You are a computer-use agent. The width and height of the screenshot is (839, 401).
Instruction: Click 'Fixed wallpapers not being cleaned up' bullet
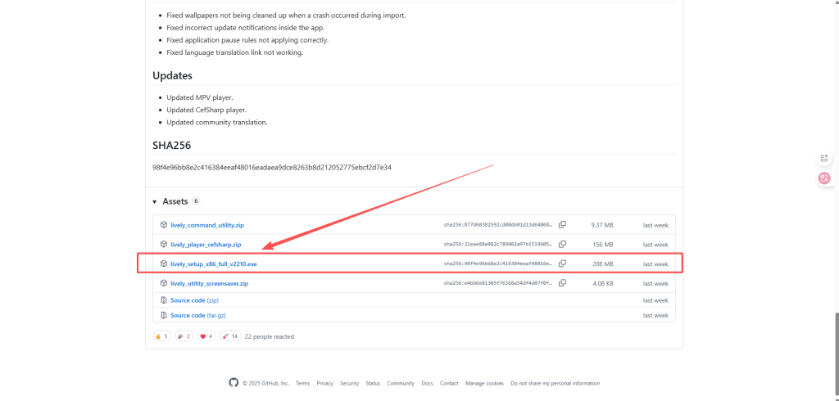(286, 16)
